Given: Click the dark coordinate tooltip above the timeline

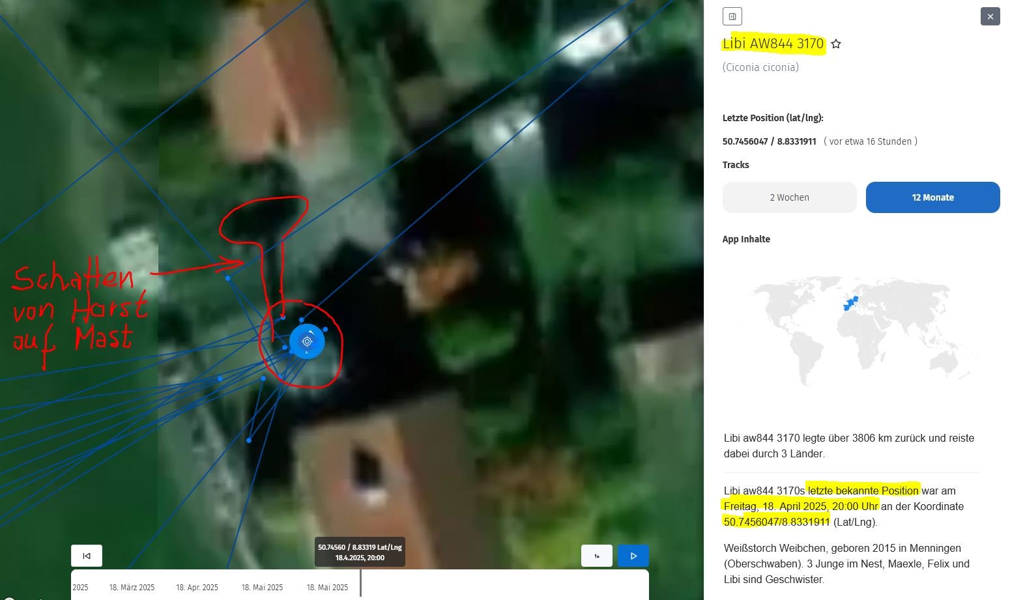Looking at the screenshot, I should point(360,552).
